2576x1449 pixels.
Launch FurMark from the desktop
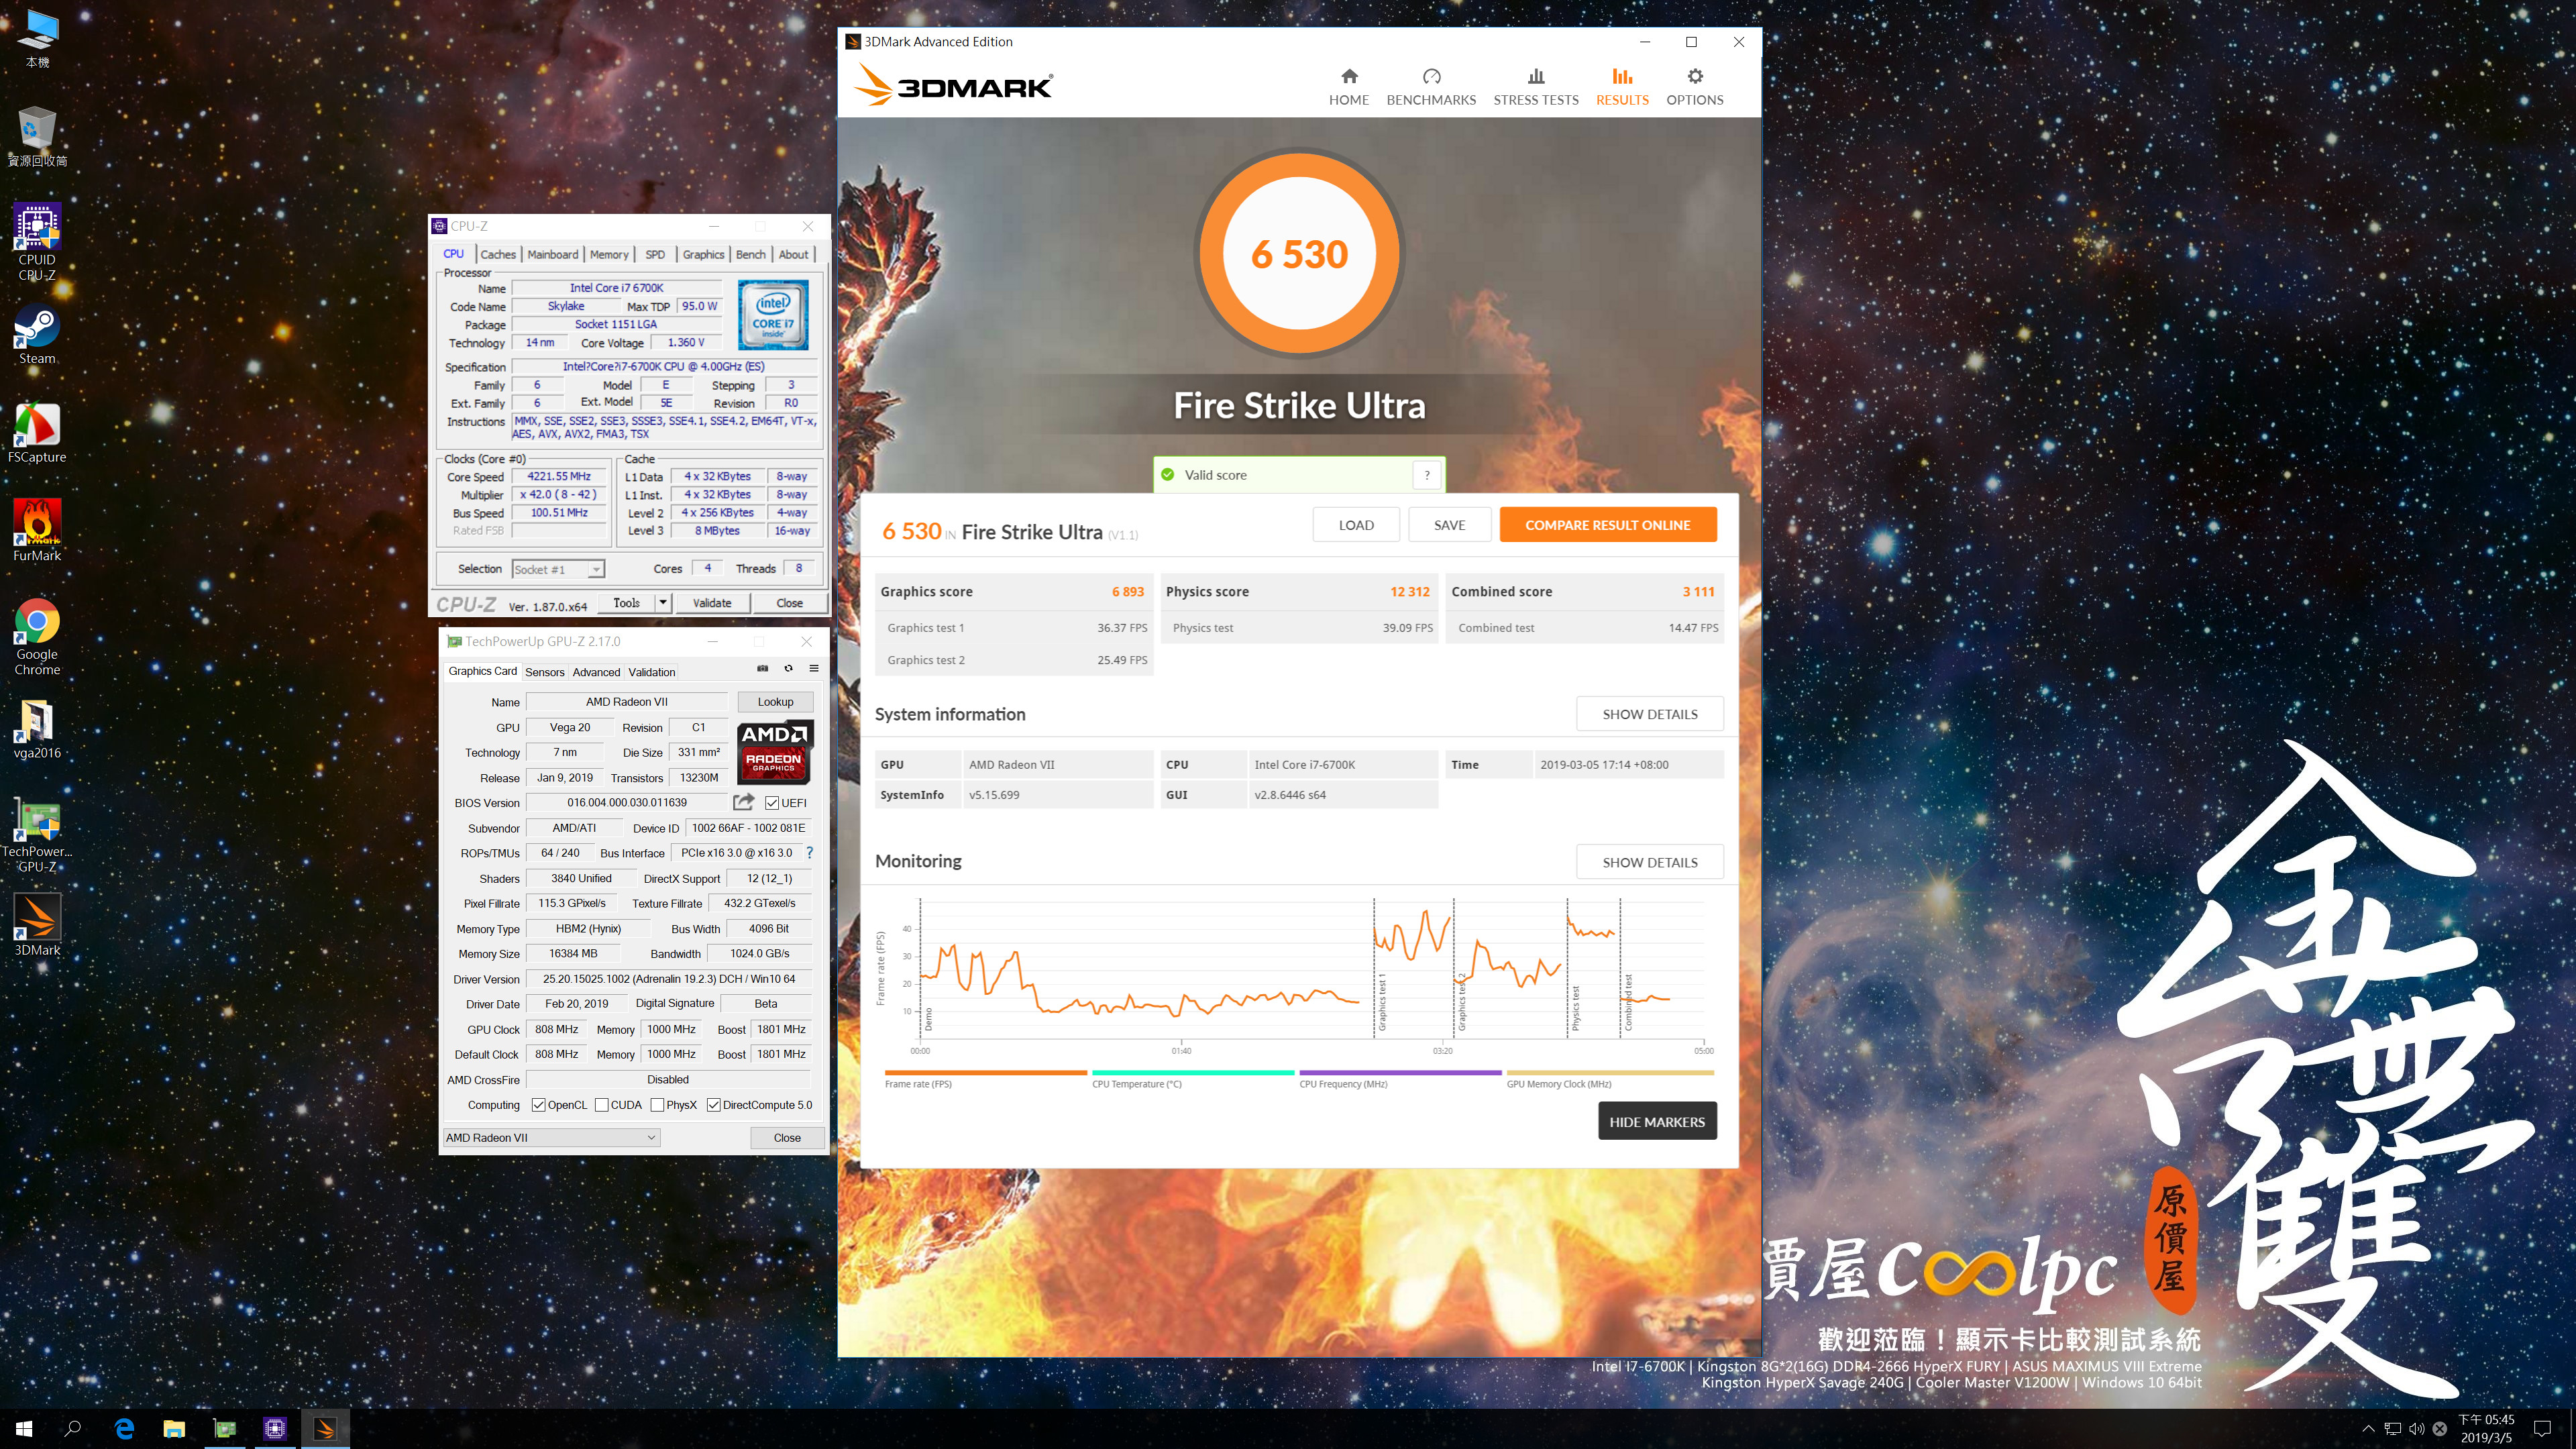click(37, 531)
